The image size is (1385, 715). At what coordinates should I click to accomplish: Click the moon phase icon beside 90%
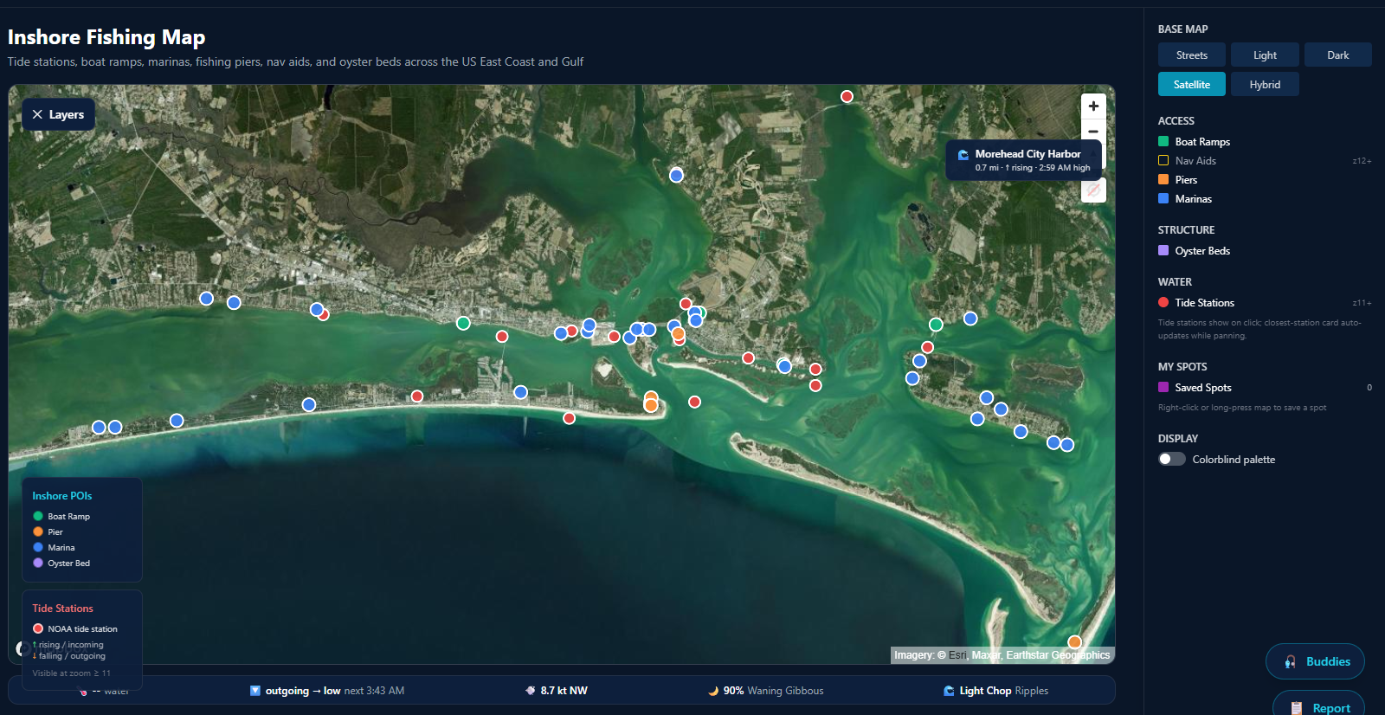tap(713, 691)
